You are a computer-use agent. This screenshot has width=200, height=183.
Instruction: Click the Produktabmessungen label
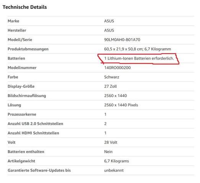[28, 49]
